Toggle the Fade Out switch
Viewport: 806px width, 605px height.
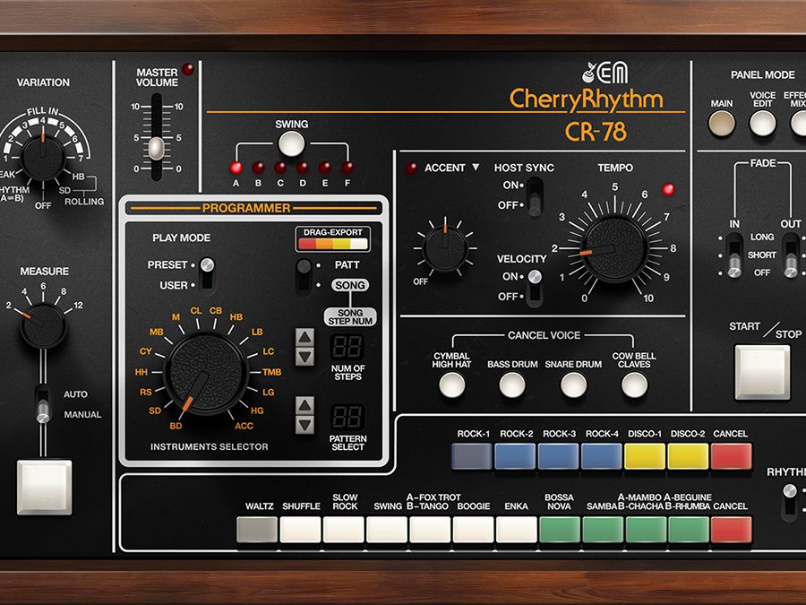coord(791,255)
